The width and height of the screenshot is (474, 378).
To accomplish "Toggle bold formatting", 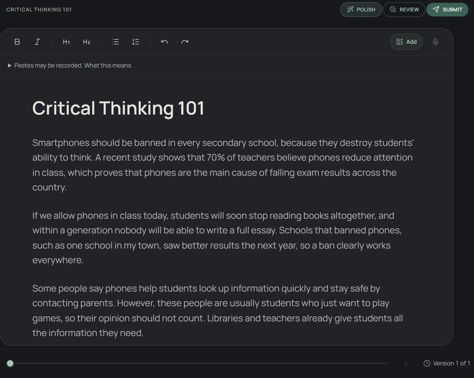I will click(x=17, y=42).
